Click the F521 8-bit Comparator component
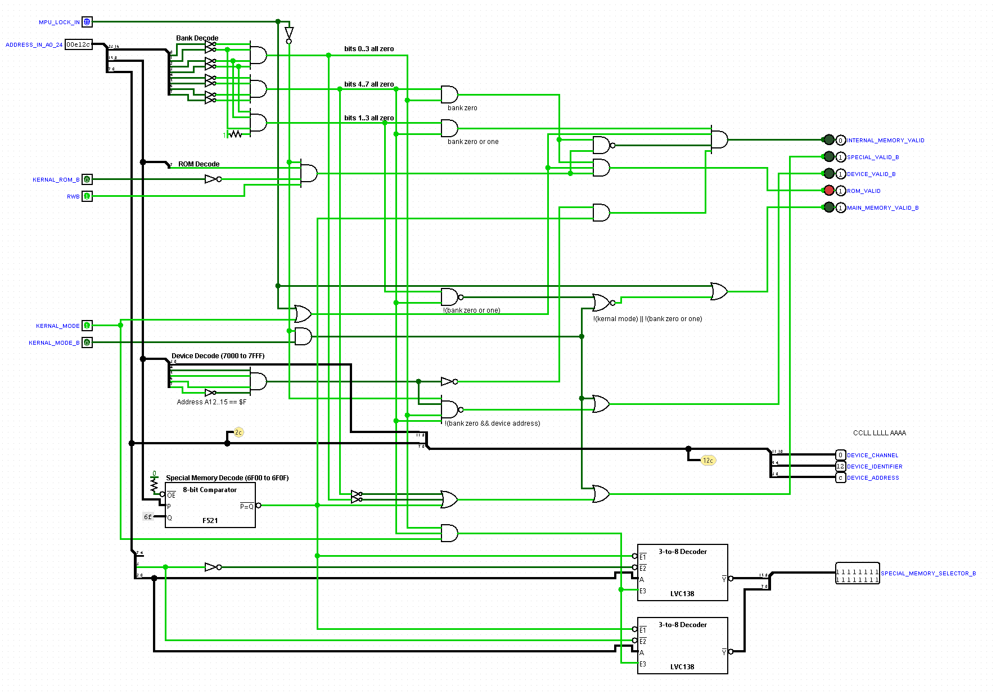The height and width of the screenshot is (694, 996). 210,505
